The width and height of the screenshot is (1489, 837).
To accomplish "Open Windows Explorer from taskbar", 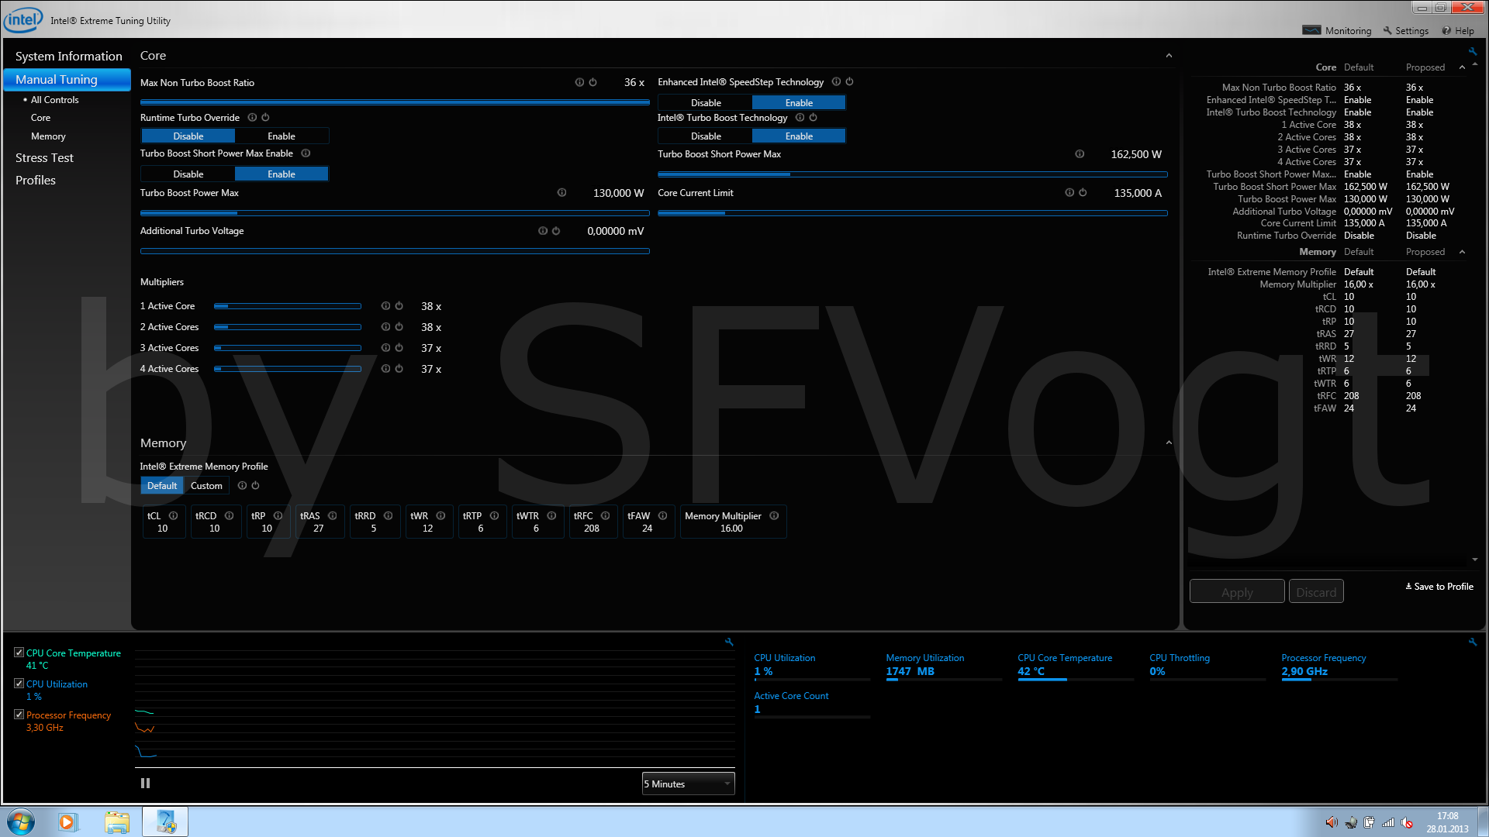I will coord(117,821).
